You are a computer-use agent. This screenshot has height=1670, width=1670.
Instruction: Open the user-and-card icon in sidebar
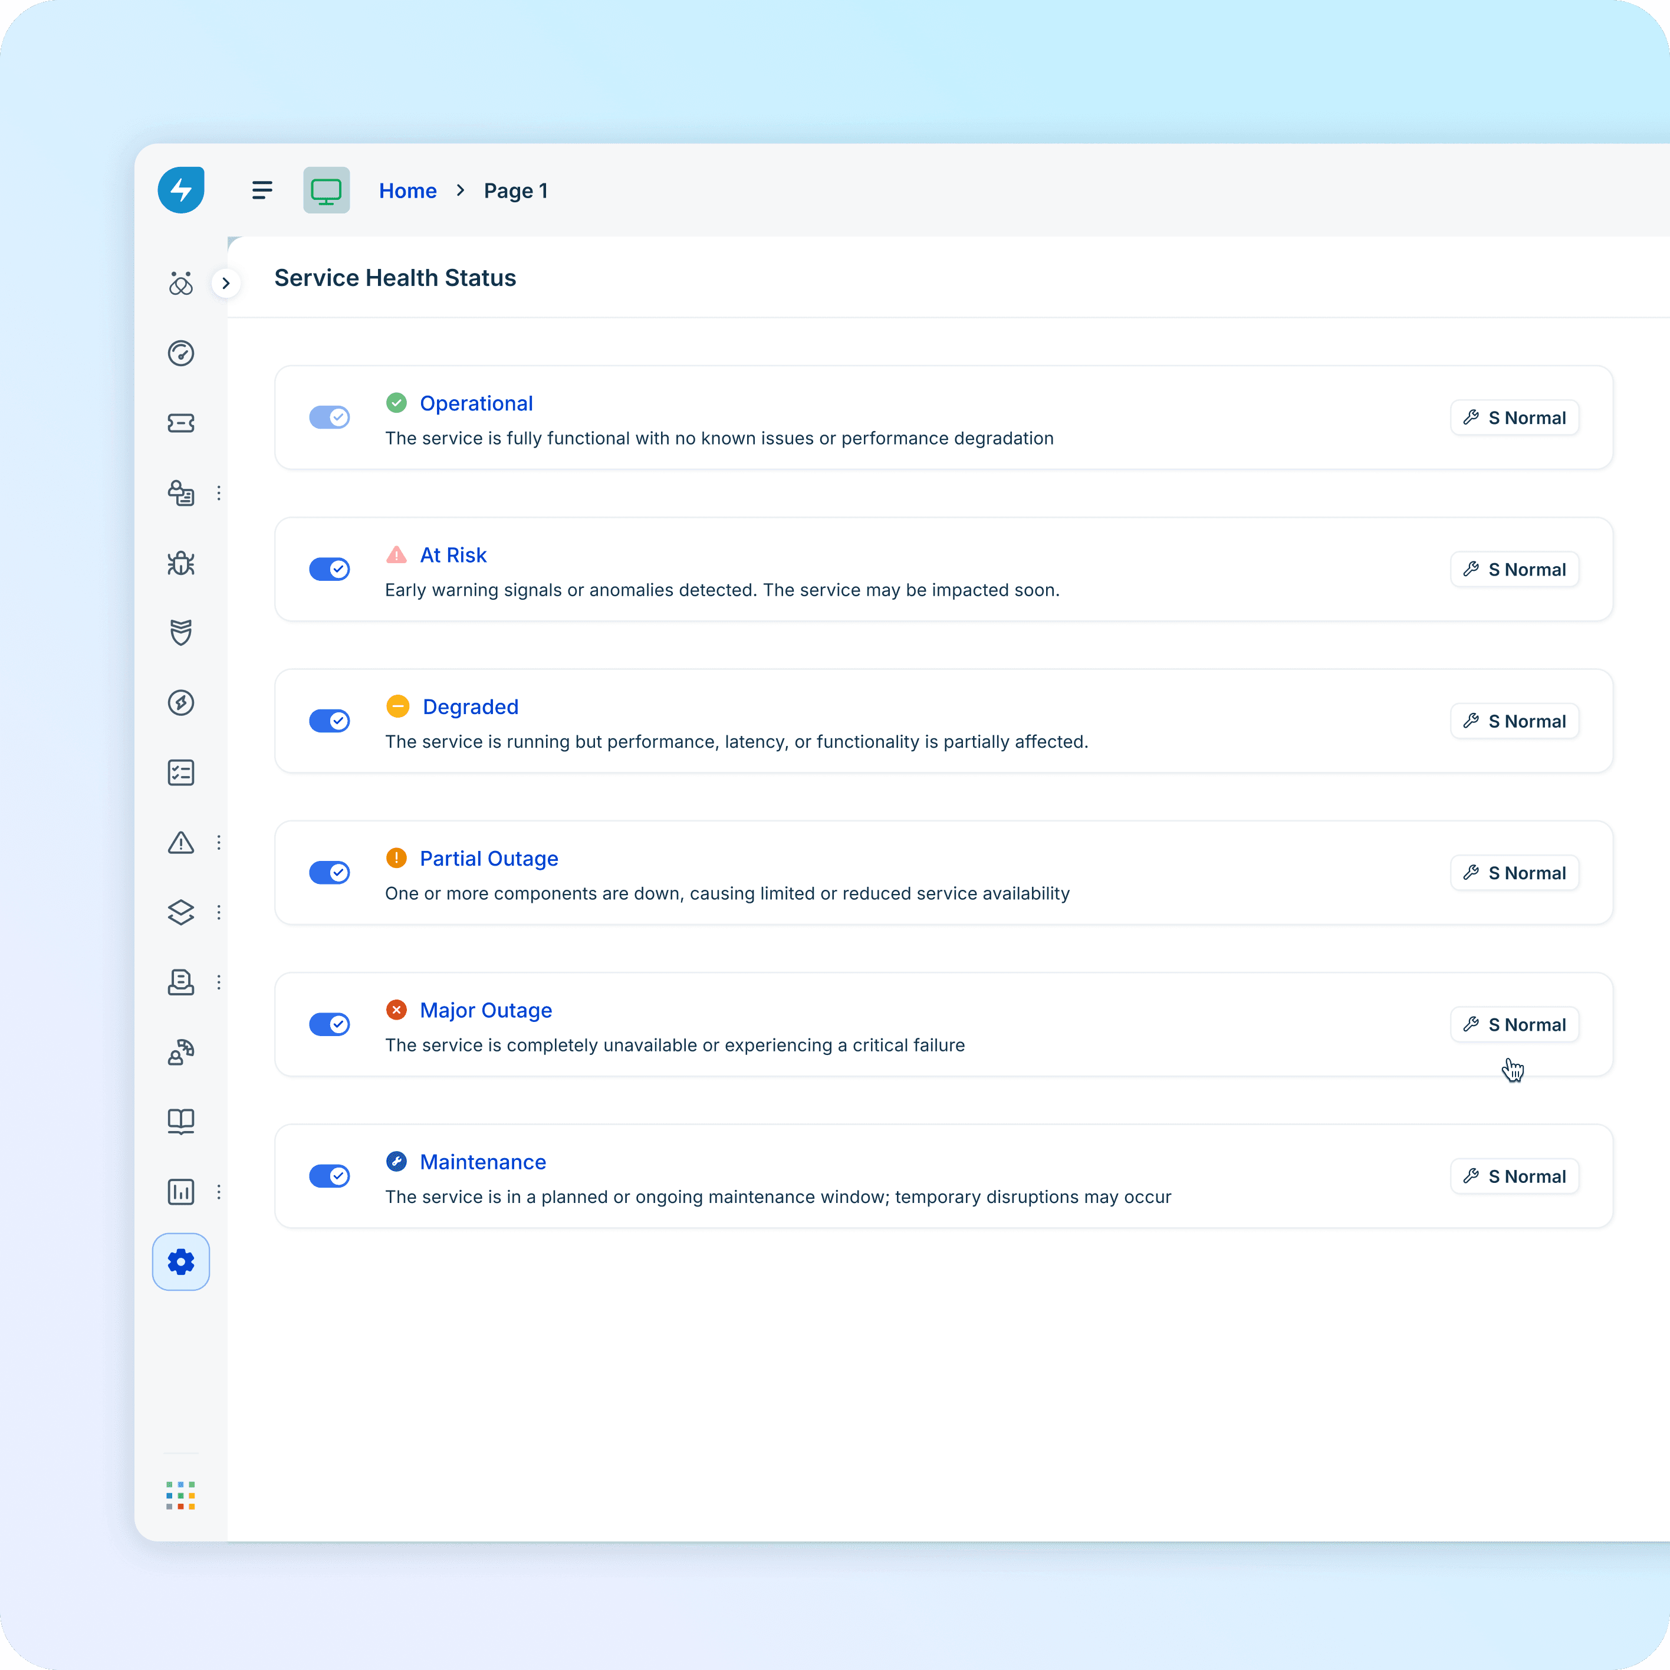click(x=180, y=493)
